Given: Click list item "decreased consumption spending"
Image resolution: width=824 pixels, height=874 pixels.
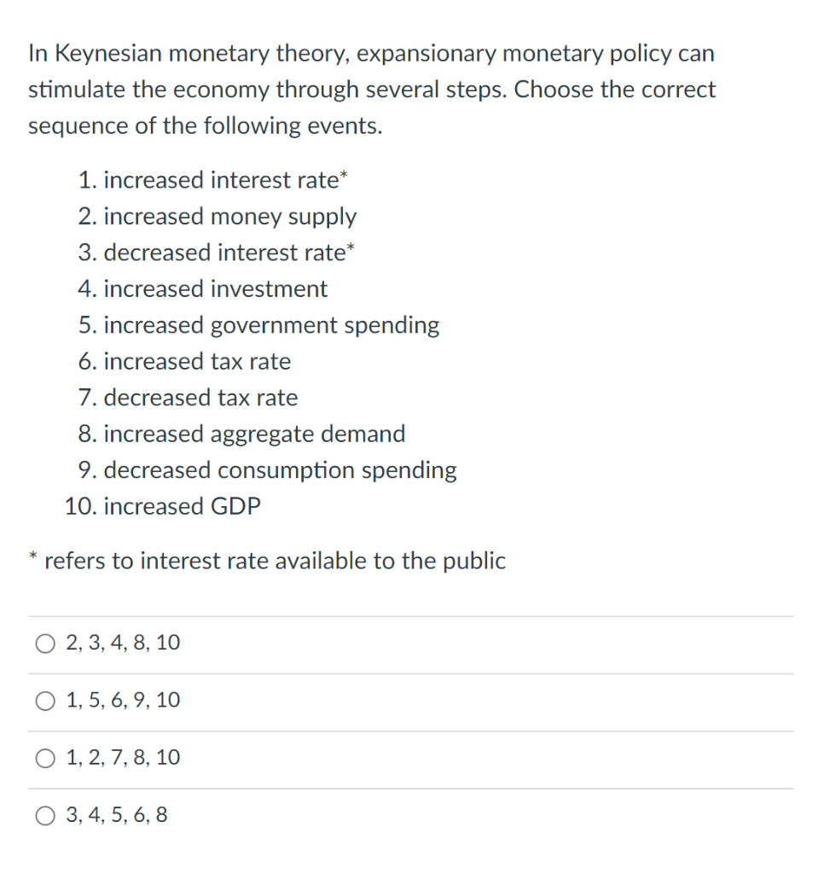Looking at the screenshot, I should 268,470.
